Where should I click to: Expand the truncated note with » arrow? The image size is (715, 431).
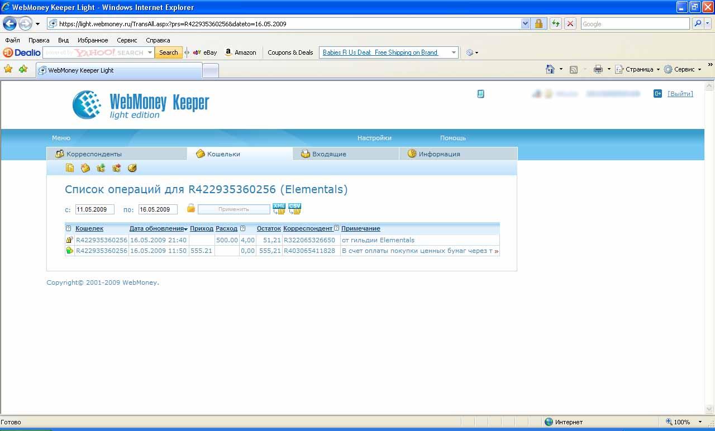pyautogui.click(x=496, y=251)
